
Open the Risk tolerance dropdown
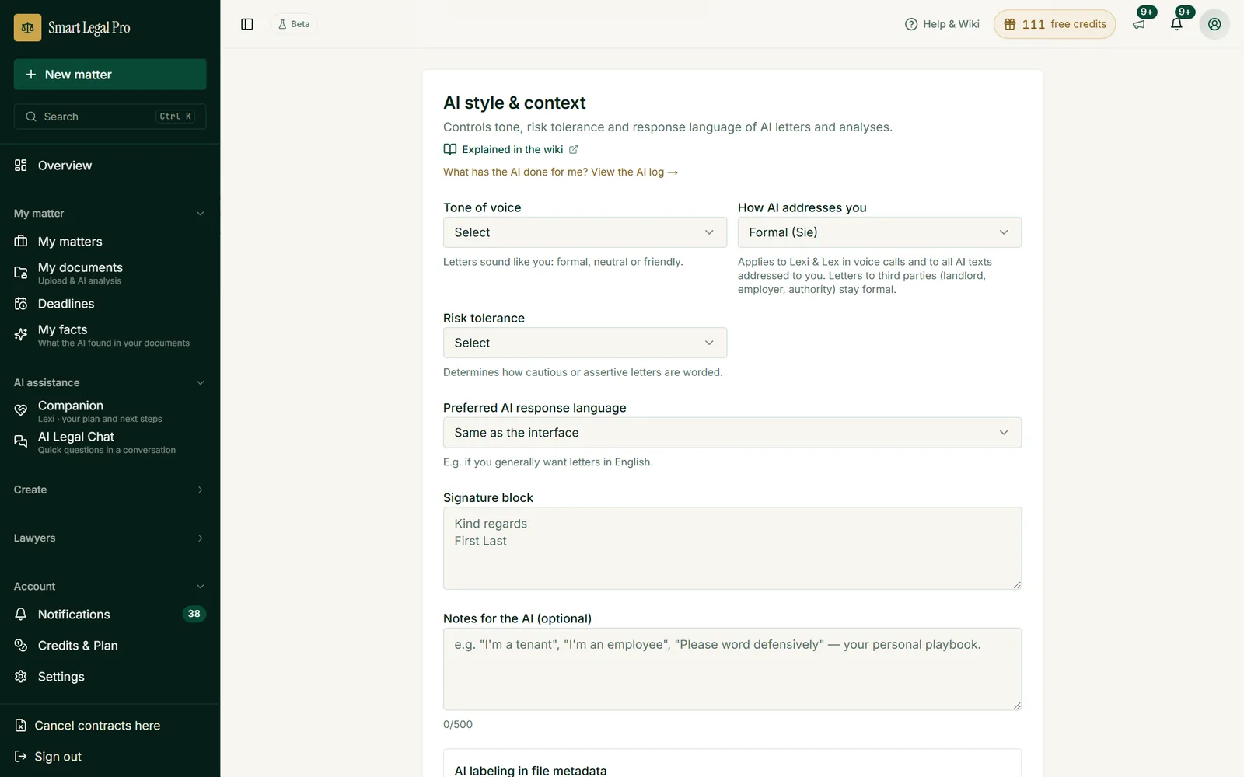(585, 343)
